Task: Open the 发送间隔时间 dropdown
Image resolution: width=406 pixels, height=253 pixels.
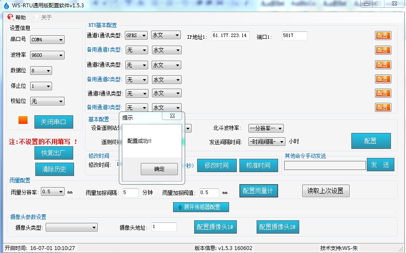Action: 267,142
